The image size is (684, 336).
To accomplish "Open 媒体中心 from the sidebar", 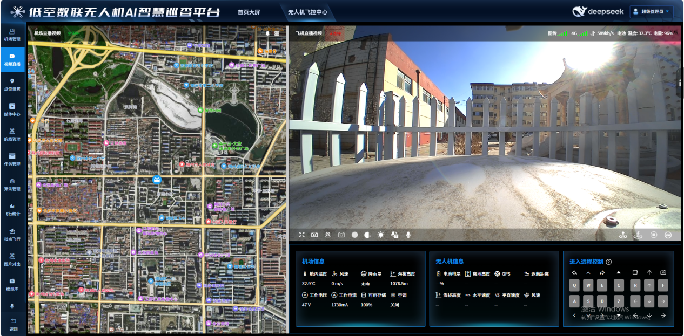I will click(12, 109).
